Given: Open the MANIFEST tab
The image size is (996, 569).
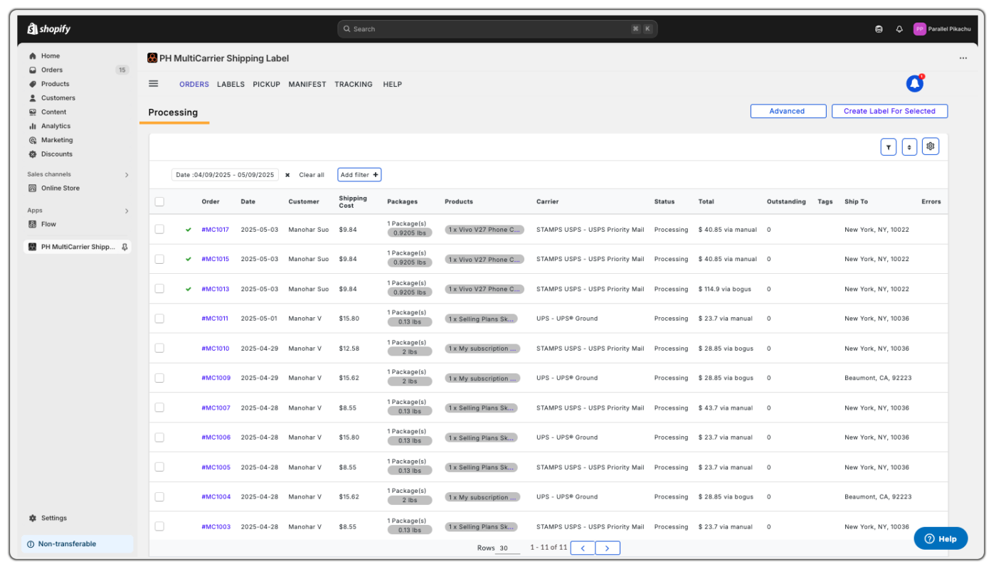Looking at the screenshot, I should click(x=307, y=84).
